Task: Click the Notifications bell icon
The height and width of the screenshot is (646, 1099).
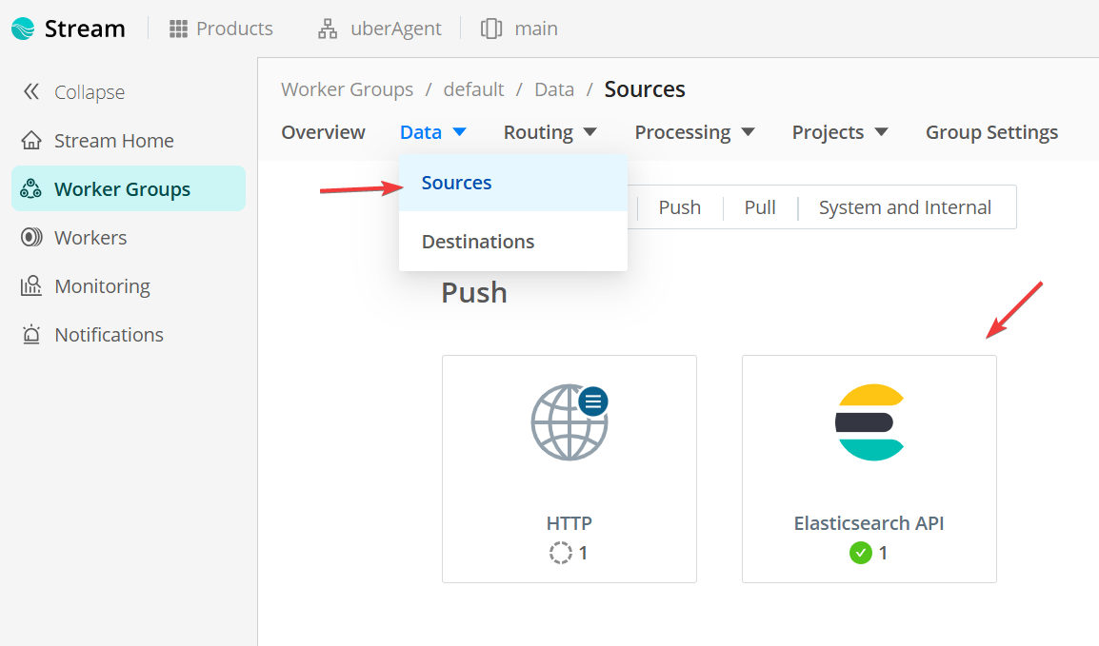Action: pos(32,335)
